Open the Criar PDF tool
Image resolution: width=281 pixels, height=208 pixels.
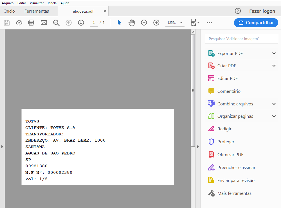pos(226,66)
